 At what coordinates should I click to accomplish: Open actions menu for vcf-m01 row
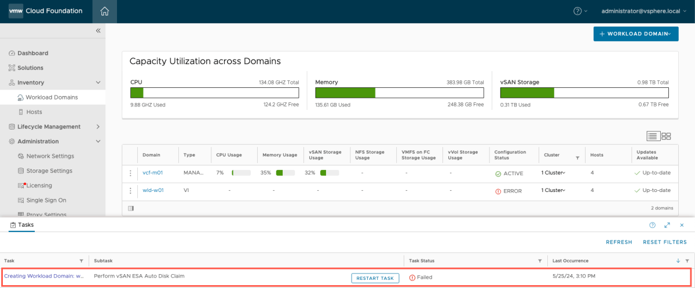click(131, 173)
